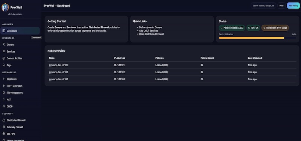
Task: Click the Policies loaded 32/32 badge
Action: (x=232, y=28)
